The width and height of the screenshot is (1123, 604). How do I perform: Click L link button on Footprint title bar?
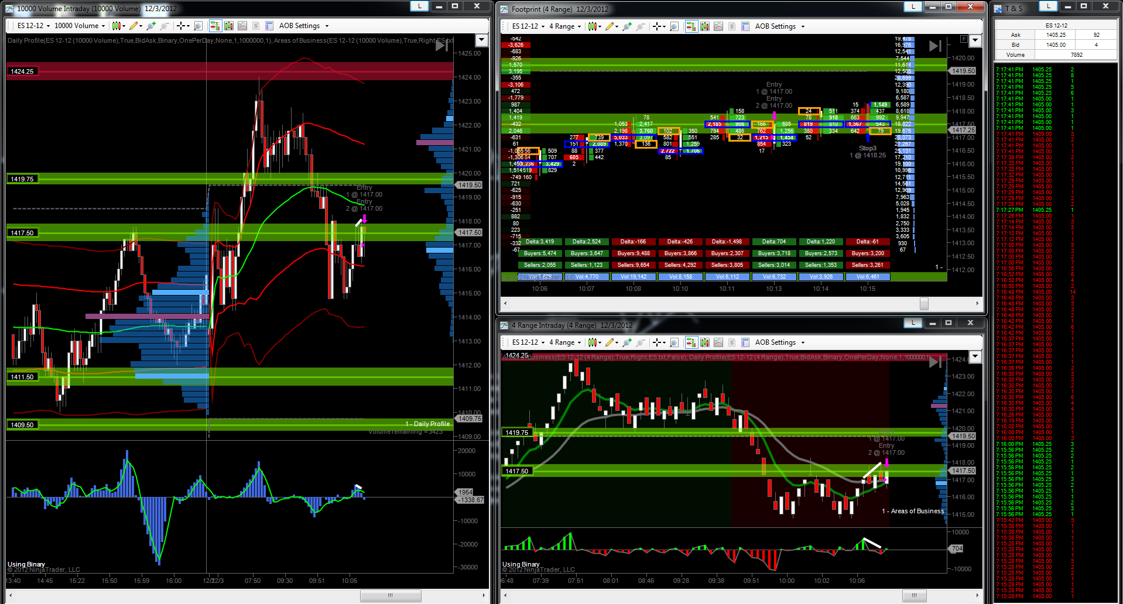click(913, 6)
